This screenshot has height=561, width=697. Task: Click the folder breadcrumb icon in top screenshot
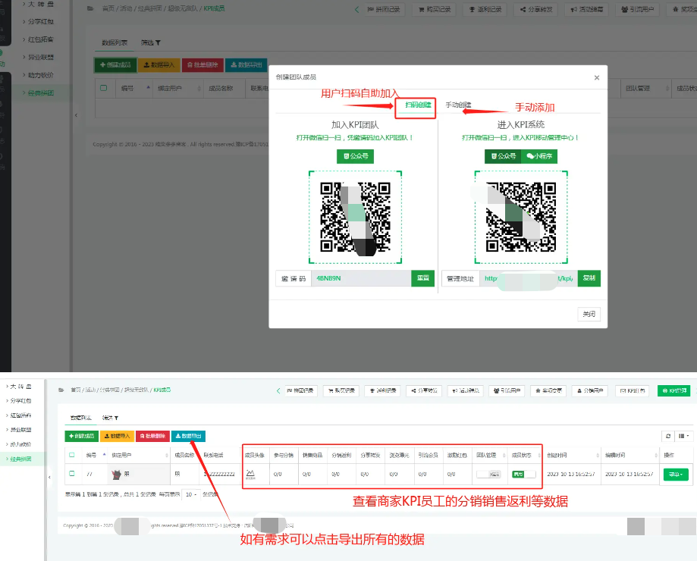click(x=90, y=8)
